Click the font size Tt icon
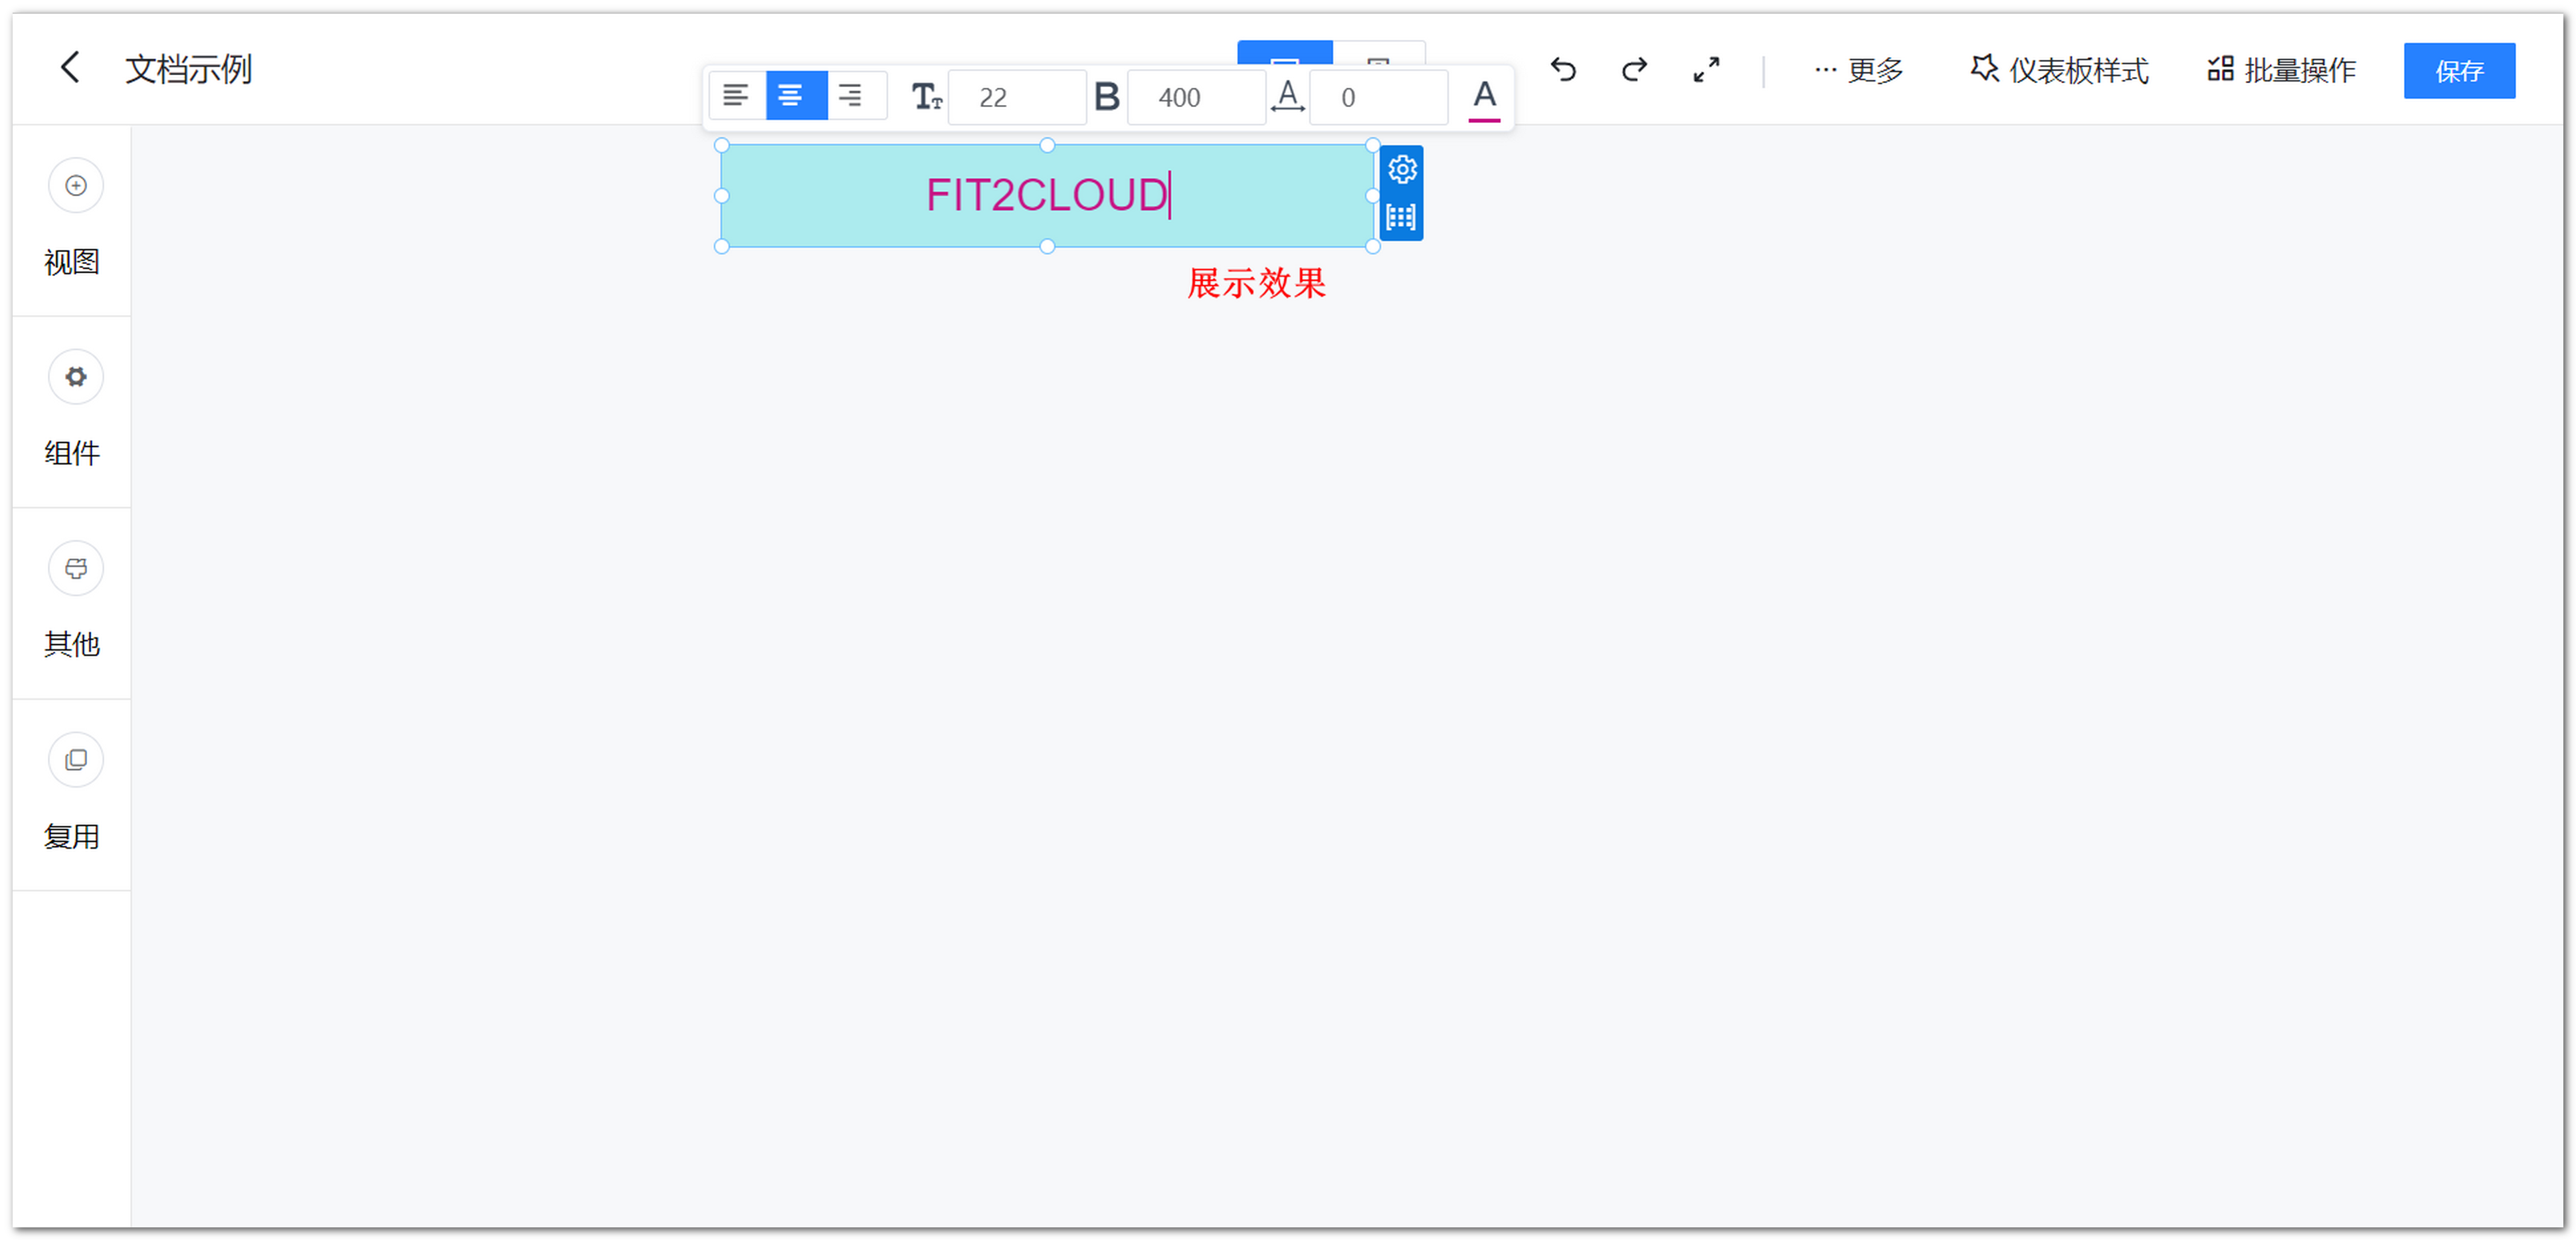 click(926, 97)
